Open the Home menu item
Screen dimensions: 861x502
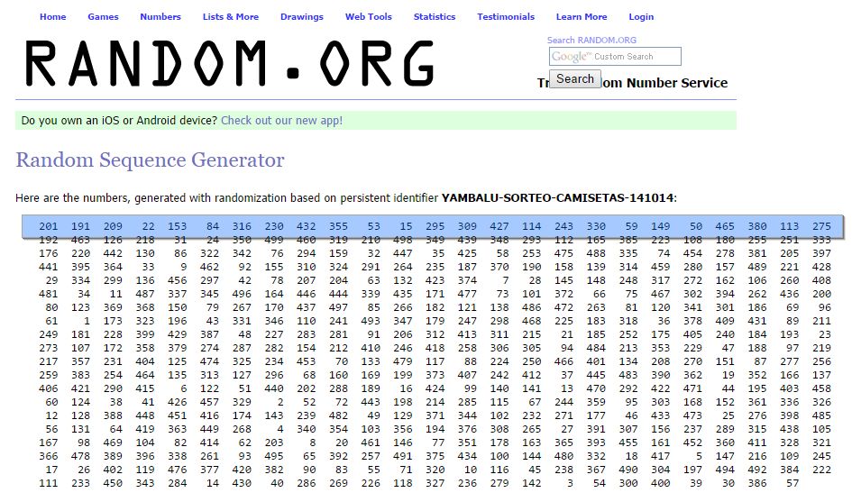[x=53, y=16]
